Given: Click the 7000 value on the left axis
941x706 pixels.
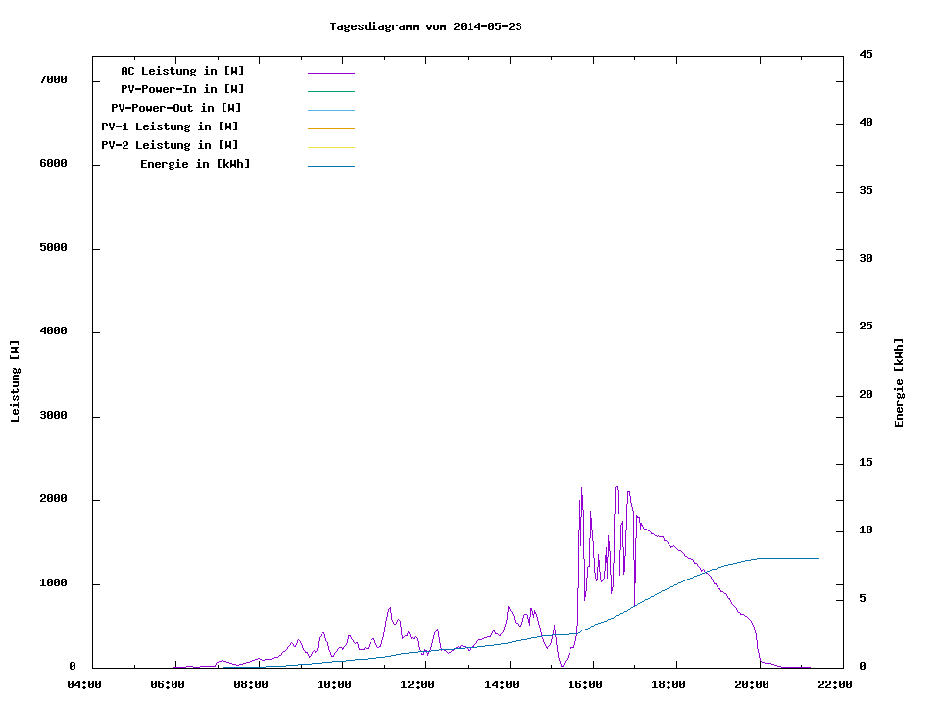Looking at the screenshot, I should coord(53,79).
